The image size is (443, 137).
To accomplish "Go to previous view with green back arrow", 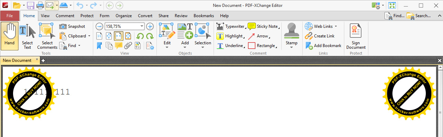I will point(110,5).
